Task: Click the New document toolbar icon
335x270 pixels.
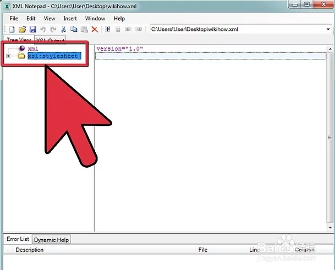Action: 12,29
